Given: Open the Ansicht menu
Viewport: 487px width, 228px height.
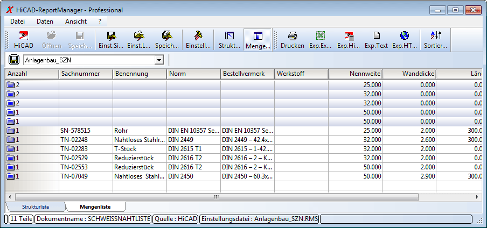Looking at the screenshot, I should [x=76, y=22].
